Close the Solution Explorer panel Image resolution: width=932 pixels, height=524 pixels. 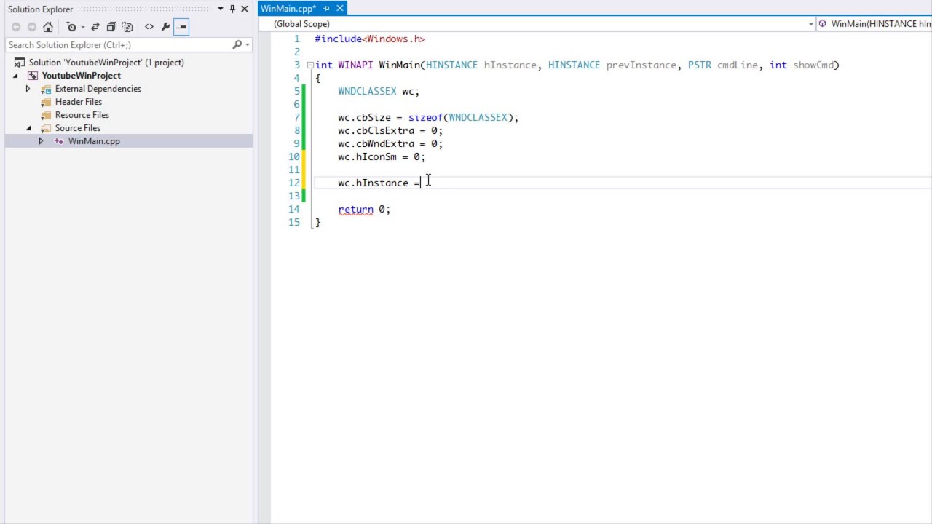[x=245, y=9]
